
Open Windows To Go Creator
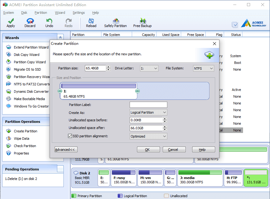click(x=27, y=106)
